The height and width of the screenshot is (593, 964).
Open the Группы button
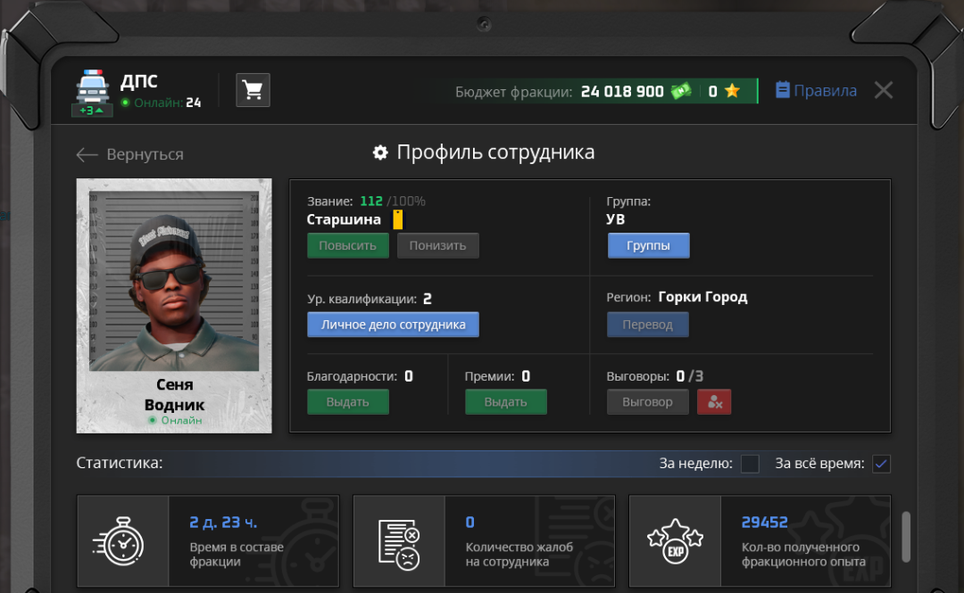pyautogui.click(x=649, y=246)
